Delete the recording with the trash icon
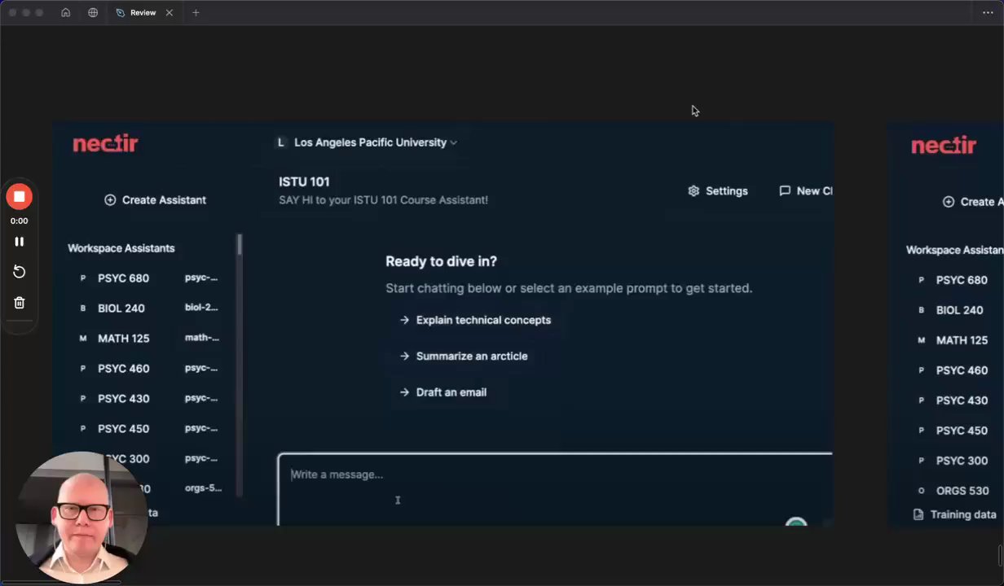Image resolution: width=1004 pixels, height=586 pixels. (19, 302)
